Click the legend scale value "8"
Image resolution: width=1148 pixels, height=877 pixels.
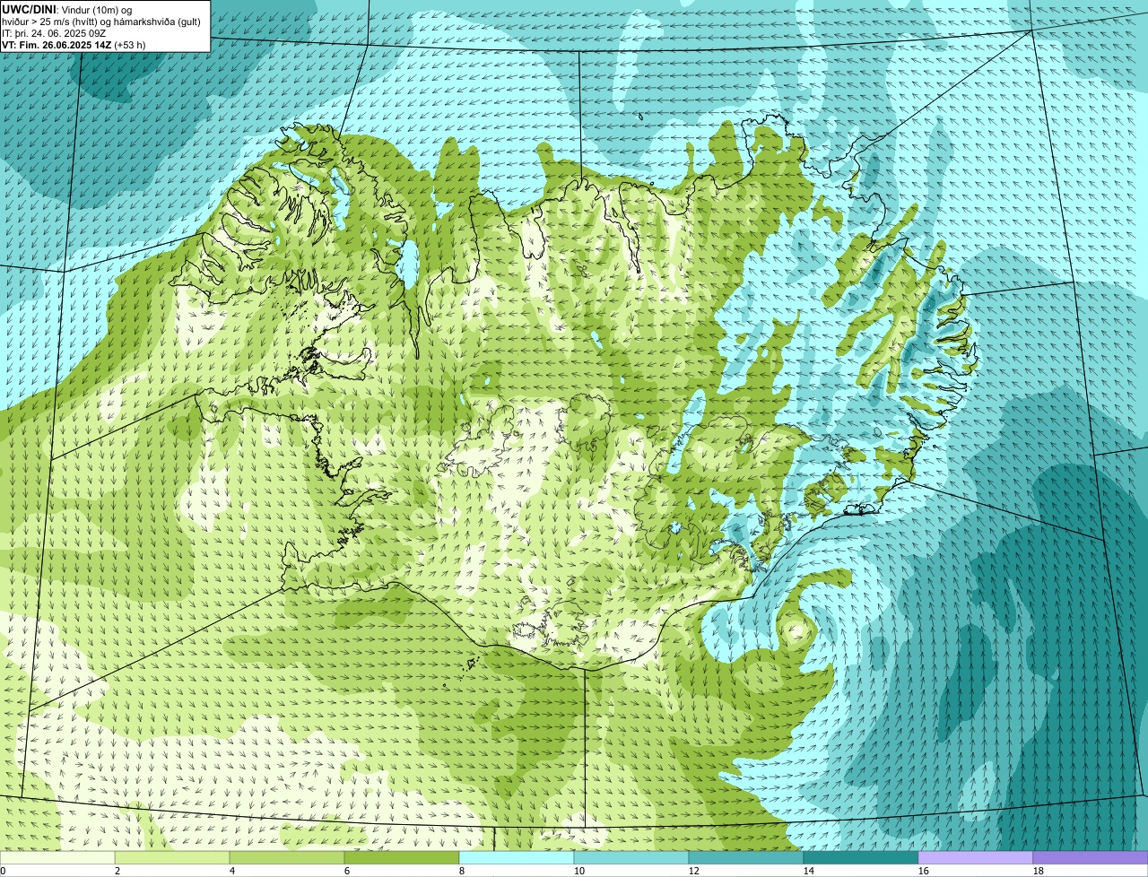(x=462, y=871)
